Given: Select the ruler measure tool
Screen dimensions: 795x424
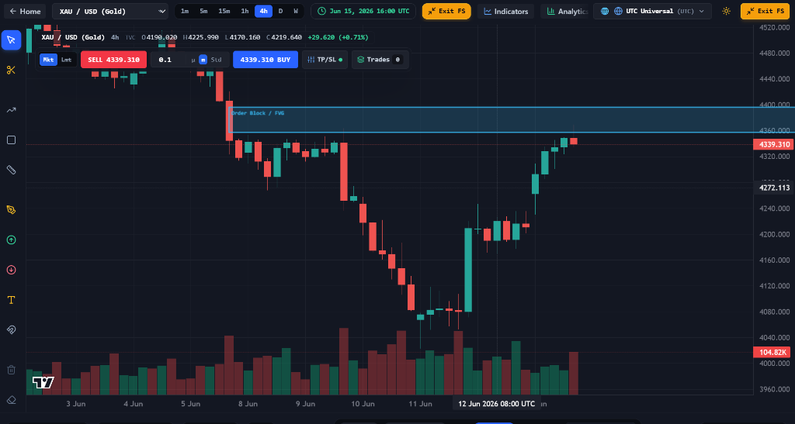Looking at the screenshot, I should pos(11,170).
